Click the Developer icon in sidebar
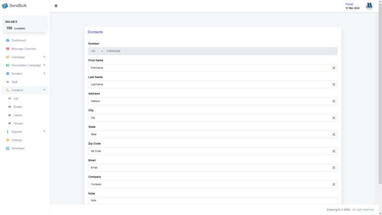This screenshot has width=382, height=215. pyautogui.click(x=7, y=148)
